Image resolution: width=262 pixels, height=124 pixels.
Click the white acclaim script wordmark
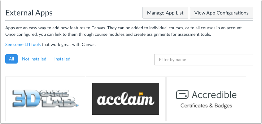click(x=126, y=100)
